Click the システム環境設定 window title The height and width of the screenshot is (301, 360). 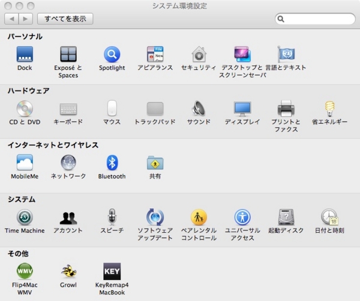click(180, 6)
